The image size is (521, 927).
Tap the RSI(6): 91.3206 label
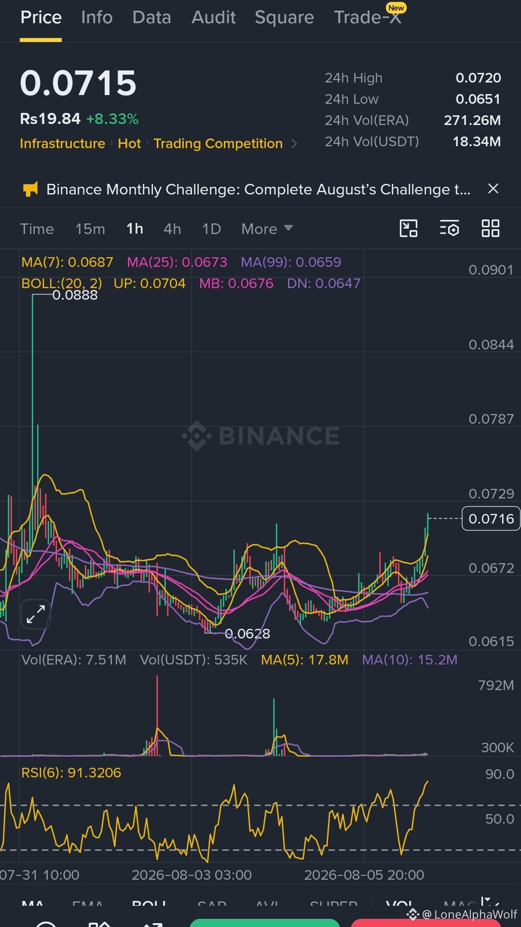[x=71, y=773]
